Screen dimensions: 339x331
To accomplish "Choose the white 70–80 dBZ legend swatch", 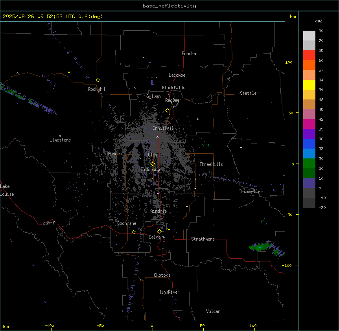I will [x=309, y=36].
